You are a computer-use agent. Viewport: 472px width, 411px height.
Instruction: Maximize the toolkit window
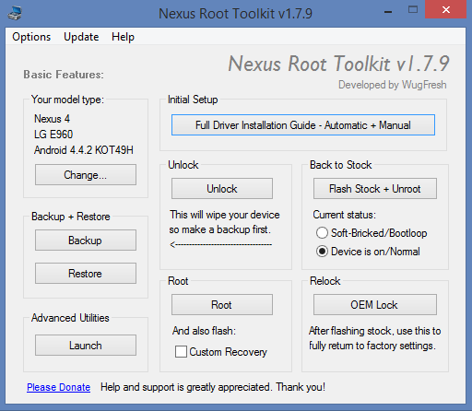click(413, 10)
